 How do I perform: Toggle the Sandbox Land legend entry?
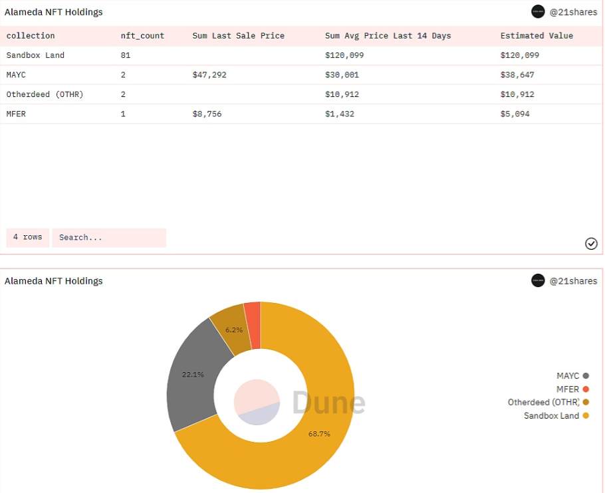551,415
